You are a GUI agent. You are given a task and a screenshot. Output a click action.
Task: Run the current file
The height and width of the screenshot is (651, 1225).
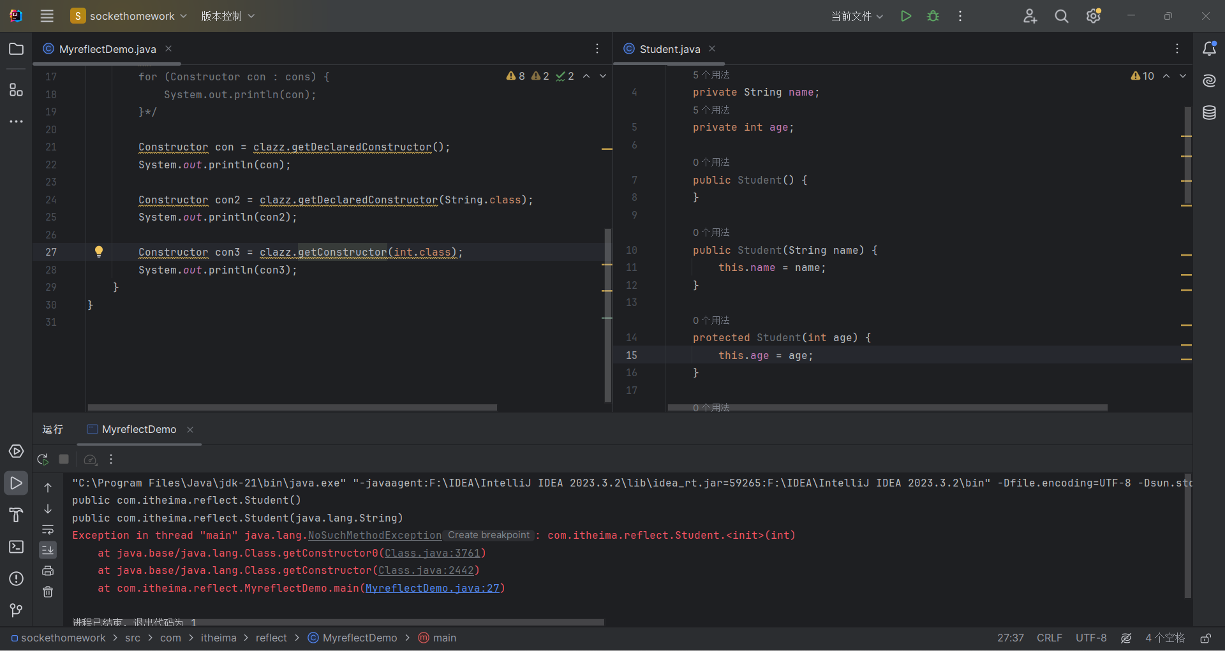(x=905, y=16)
